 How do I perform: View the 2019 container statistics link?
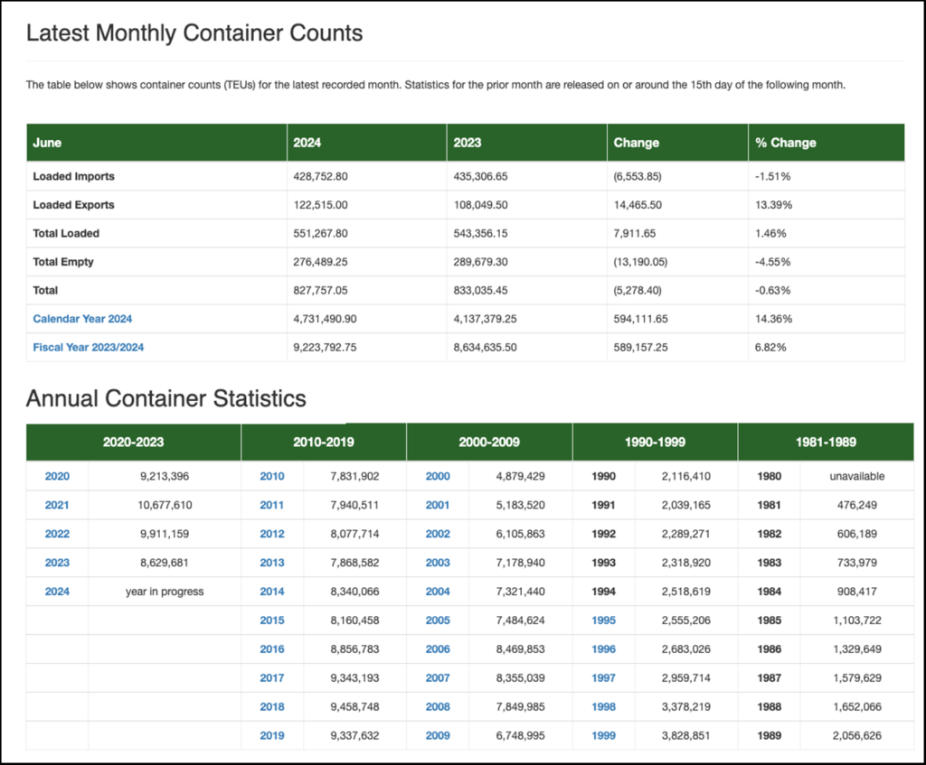[x=271, y=735]
